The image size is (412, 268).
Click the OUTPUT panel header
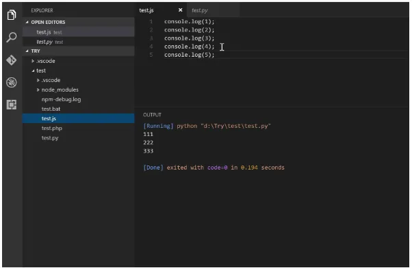pos(152,115)
